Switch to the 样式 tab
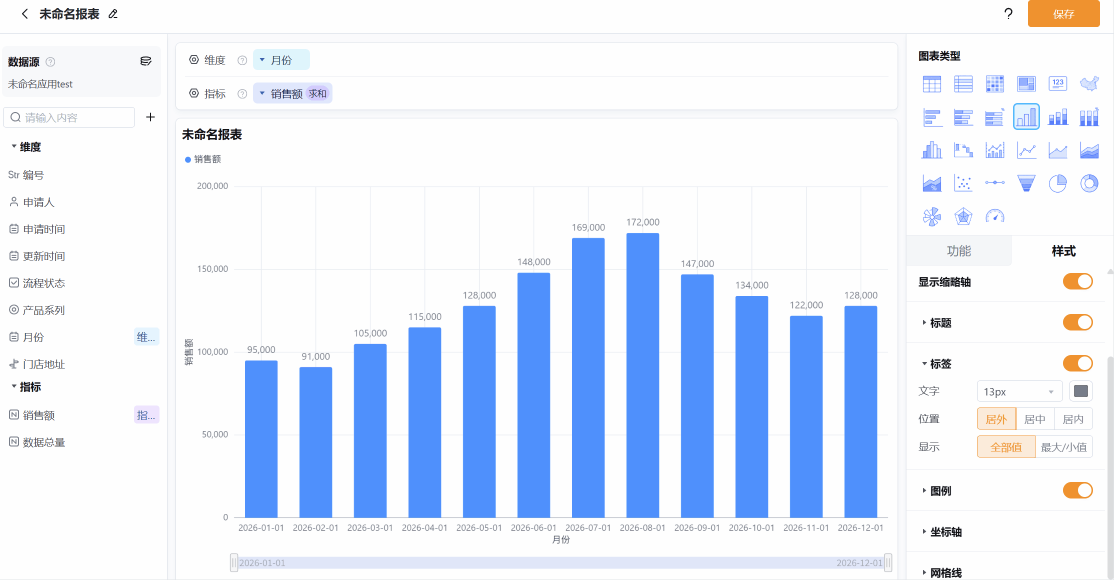The width and height of the screenshot is (1114, 580). 1063,251
